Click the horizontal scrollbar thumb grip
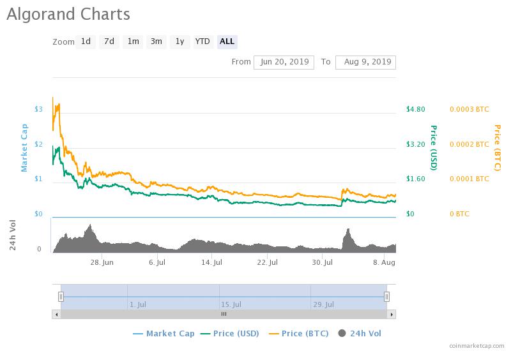 tap(224, 314)
